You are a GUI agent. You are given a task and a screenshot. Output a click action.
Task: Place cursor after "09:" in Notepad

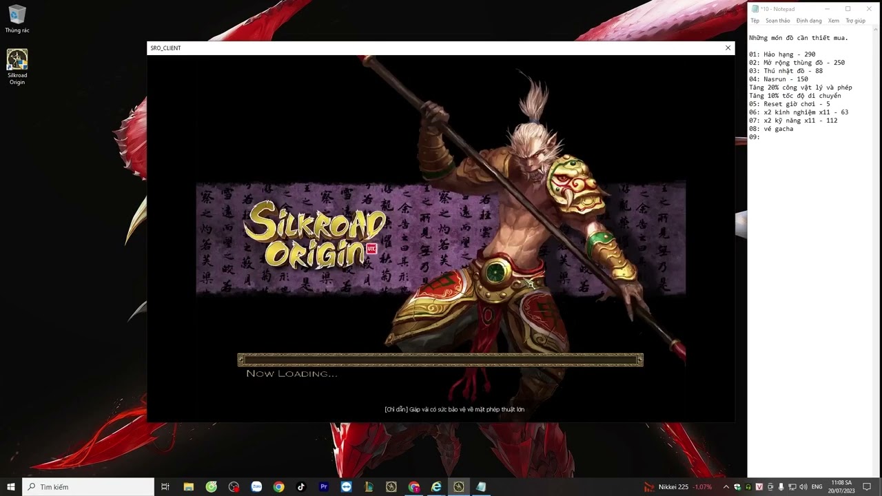(x=761, y=137)
